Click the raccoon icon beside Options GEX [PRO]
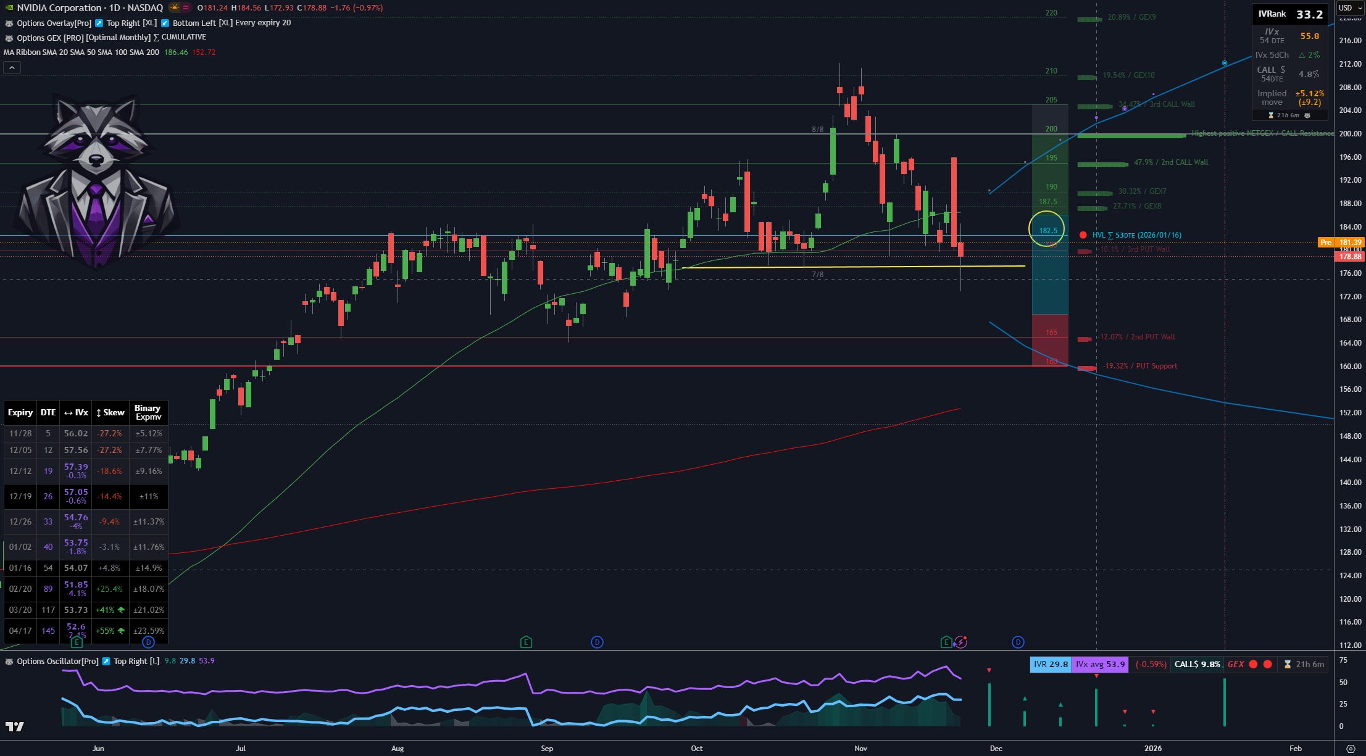Image resolution: width=1366 pixels, height=756 pixels. (x=9, y=38)
